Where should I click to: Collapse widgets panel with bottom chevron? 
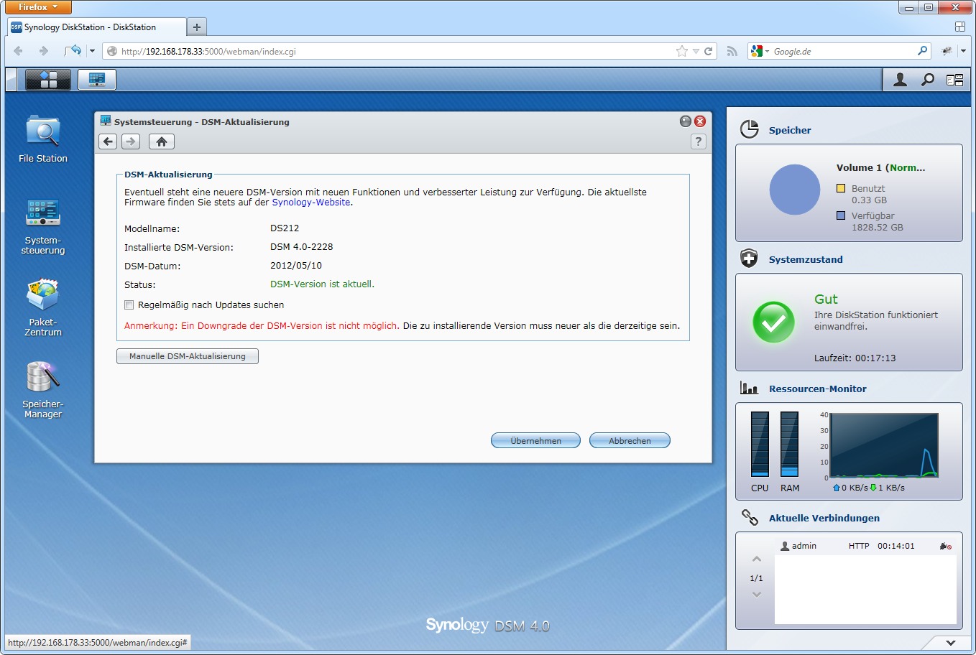pyautogui.click(x=950, y=643)
